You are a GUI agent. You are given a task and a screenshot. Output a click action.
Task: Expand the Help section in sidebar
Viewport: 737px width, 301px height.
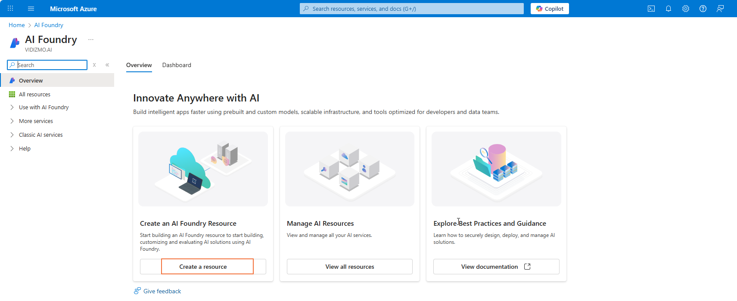(x=12, y=149)
